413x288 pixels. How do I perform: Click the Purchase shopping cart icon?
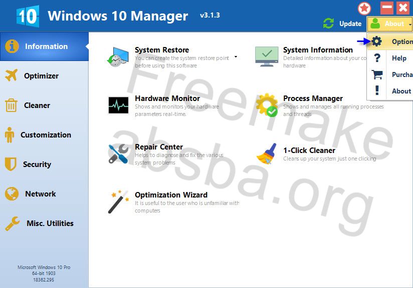[x=377, y=74]
